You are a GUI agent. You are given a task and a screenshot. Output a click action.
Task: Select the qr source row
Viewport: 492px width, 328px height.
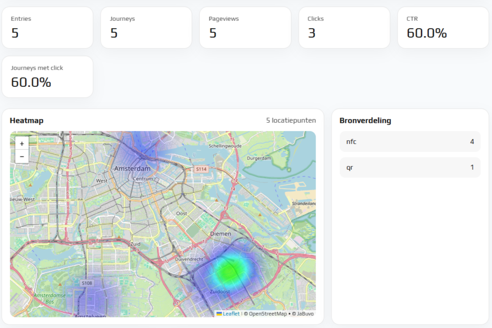410,167
